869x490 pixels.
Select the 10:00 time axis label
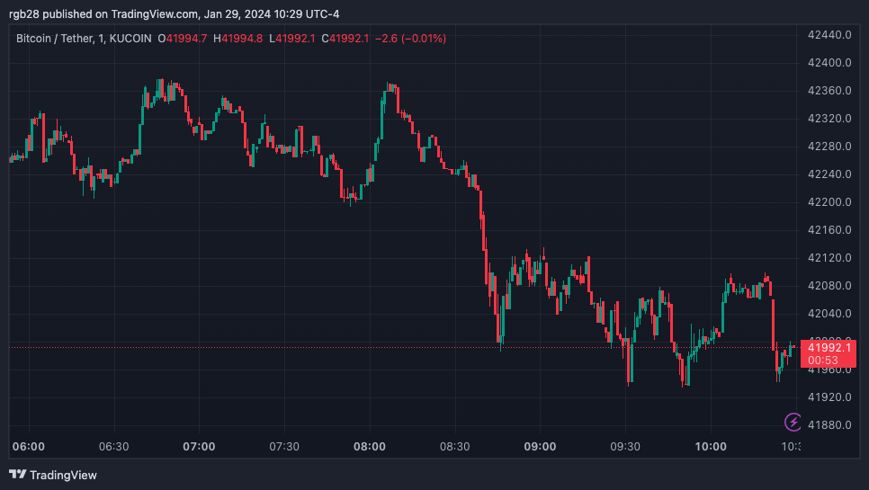click(711, 447)
